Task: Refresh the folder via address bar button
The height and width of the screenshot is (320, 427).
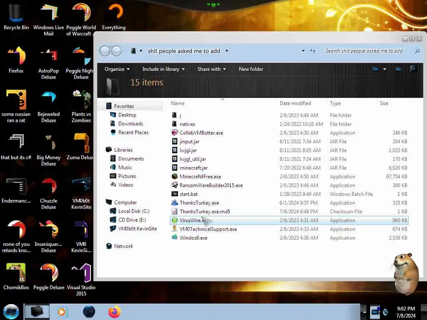Action: coord(313,51)
